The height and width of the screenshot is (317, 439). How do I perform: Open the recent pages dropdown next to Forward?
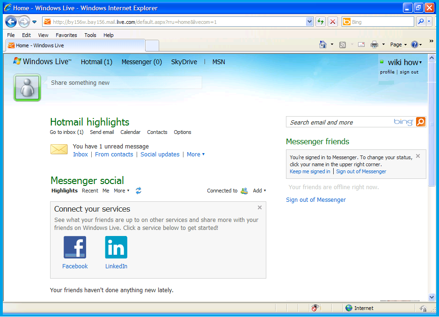coord(35,22)
